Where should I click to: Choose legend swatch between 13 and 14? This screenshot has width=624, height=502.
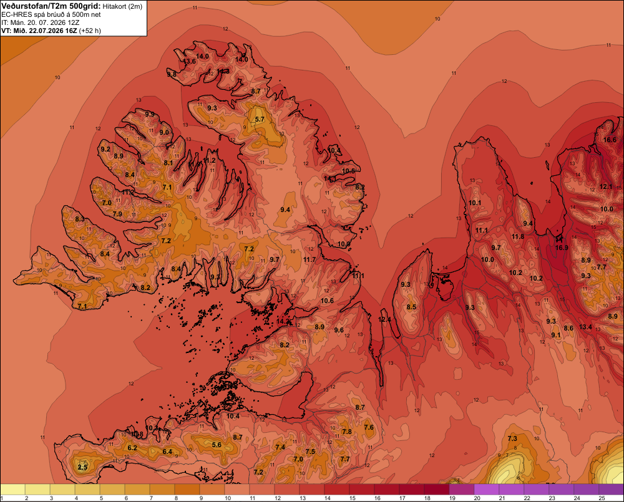[x=312, y=490]
